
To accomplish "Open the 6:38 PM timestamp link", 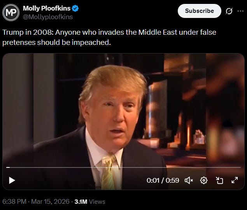I will (x=14, y=202).
